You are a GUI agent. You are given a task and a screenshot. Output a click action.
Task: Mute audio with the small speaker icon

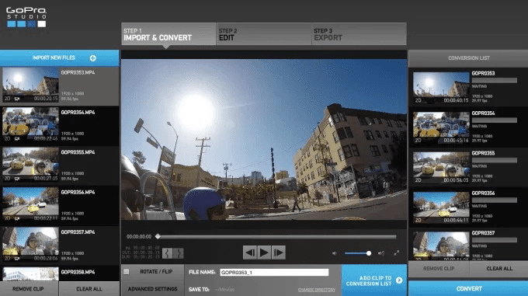click(335, 253)
